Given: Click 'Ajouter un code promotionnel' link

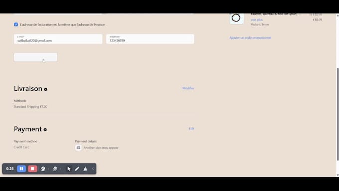Looking at the screenshot, I should pos(250,38).
